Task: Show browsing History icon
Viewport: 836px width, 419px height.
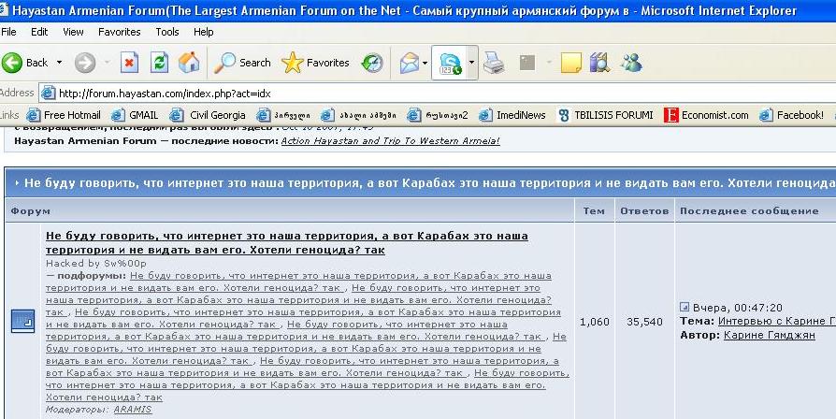Action: (372, 63)
